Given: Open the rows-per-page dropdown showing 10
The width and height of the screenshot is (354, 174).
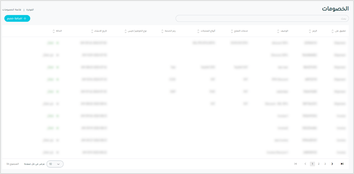Looking at the screenshot, I should [x=55, y=164].
